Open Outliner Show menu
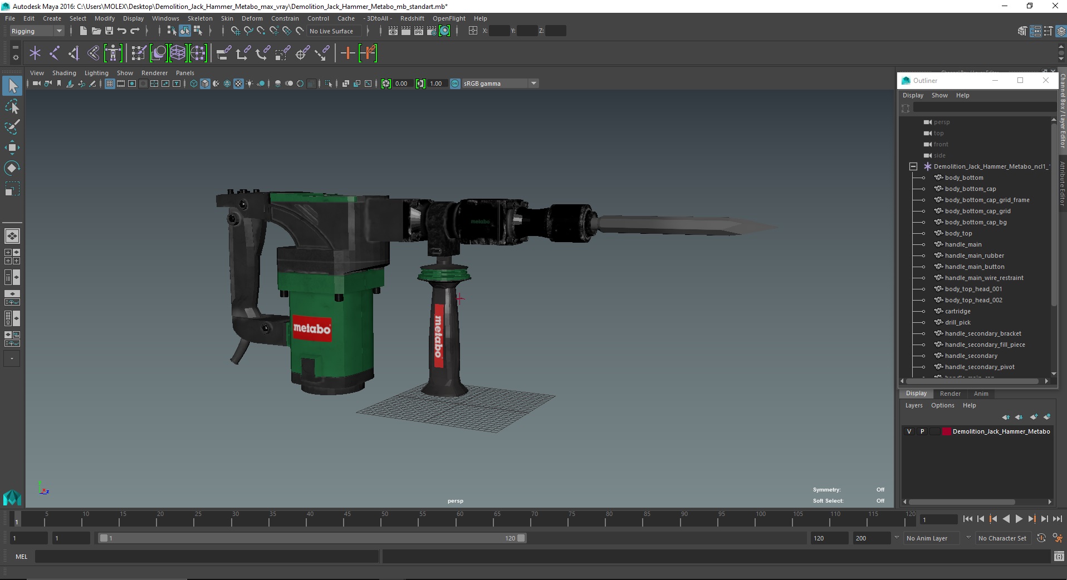This screenshot has height=580, width=1067. [939, 95]
